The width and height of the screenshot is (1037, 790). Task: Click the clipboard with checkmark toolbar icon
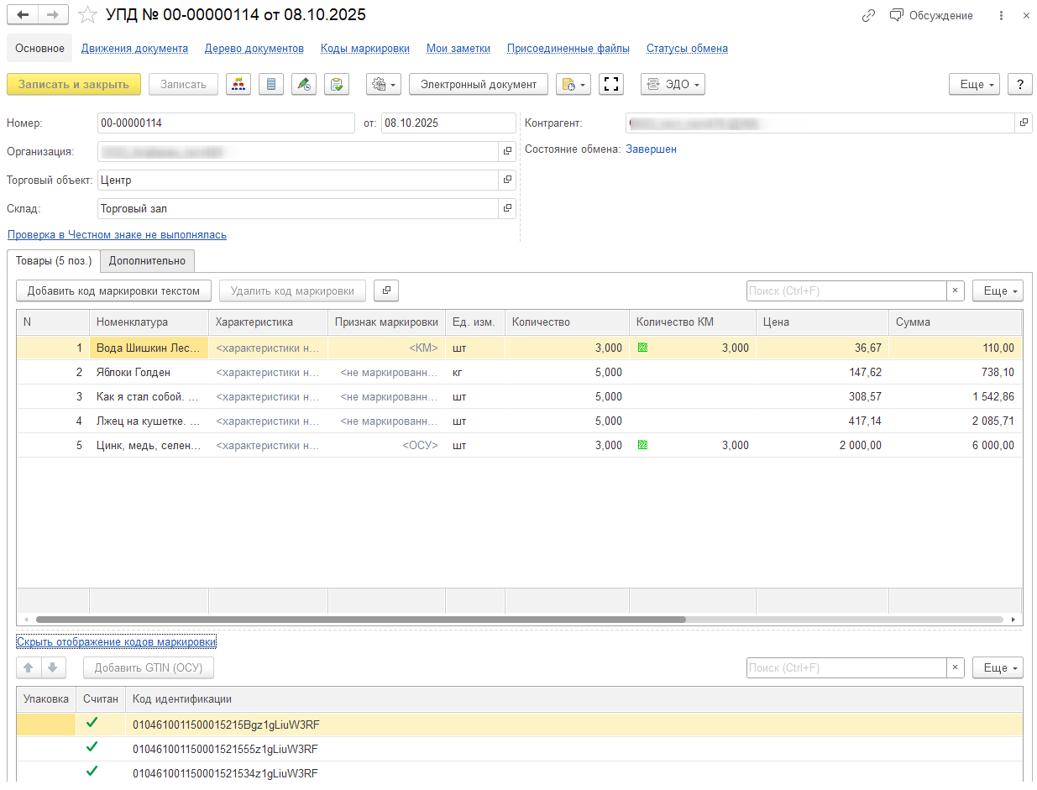(x=337, y=84)
